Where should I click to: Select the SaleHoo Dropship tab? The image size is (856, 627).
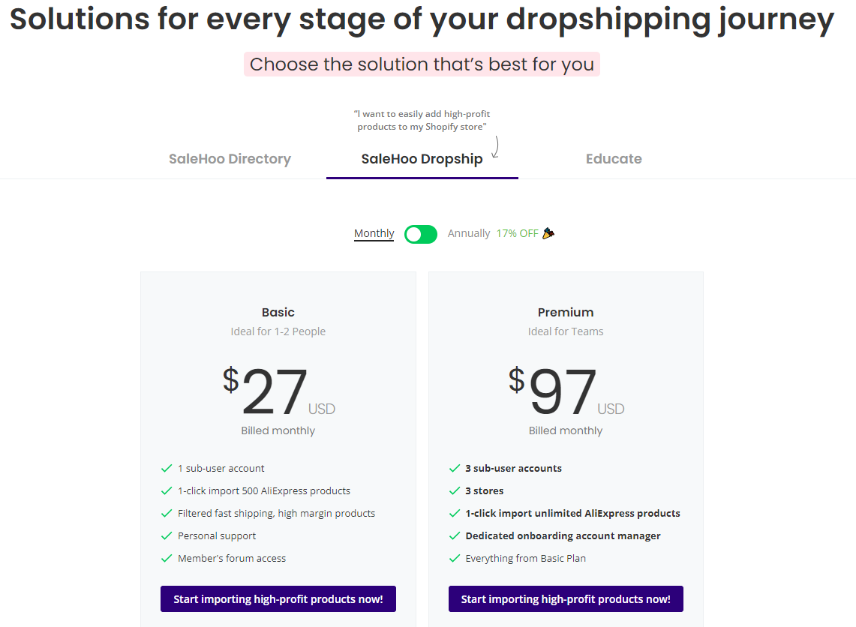pyautogui.click(x=422, y=159)
